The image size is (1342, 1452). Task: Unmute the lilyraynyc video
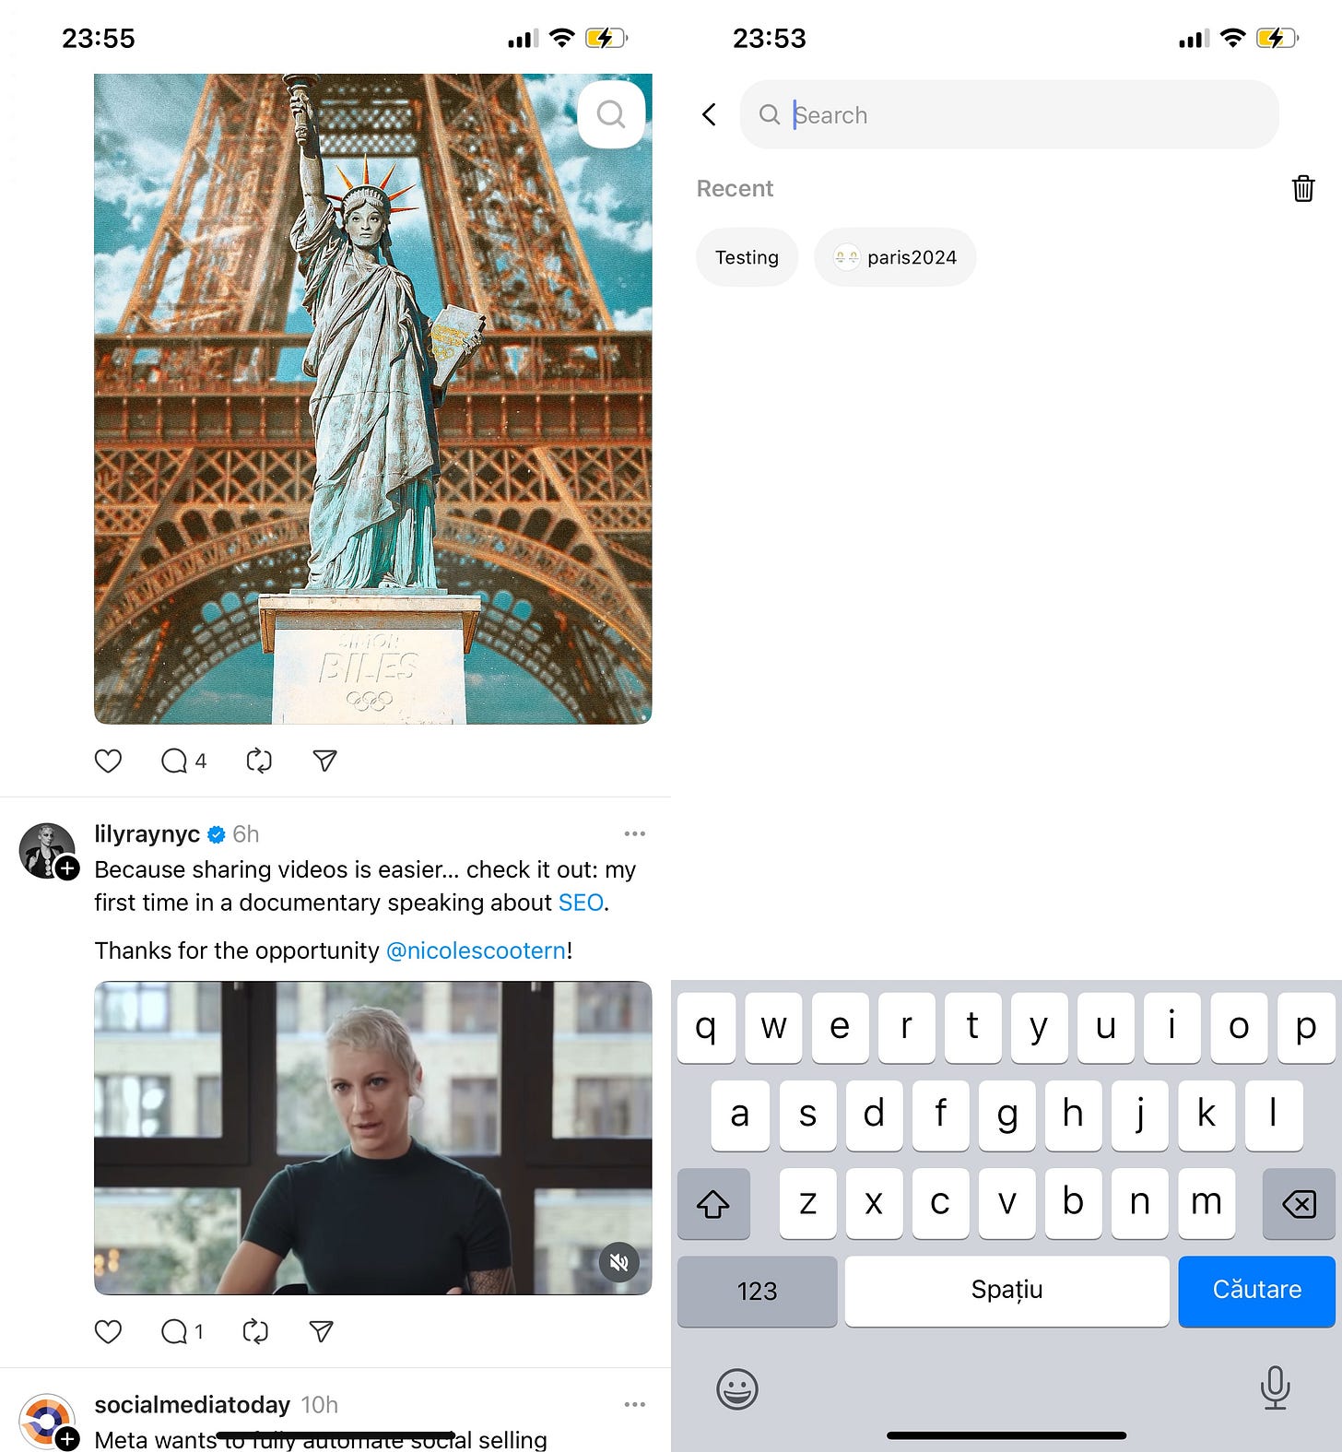pos(619,1261)
